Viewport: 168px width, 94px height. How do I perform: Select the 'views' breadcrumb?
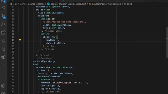(x=23, y=4)
